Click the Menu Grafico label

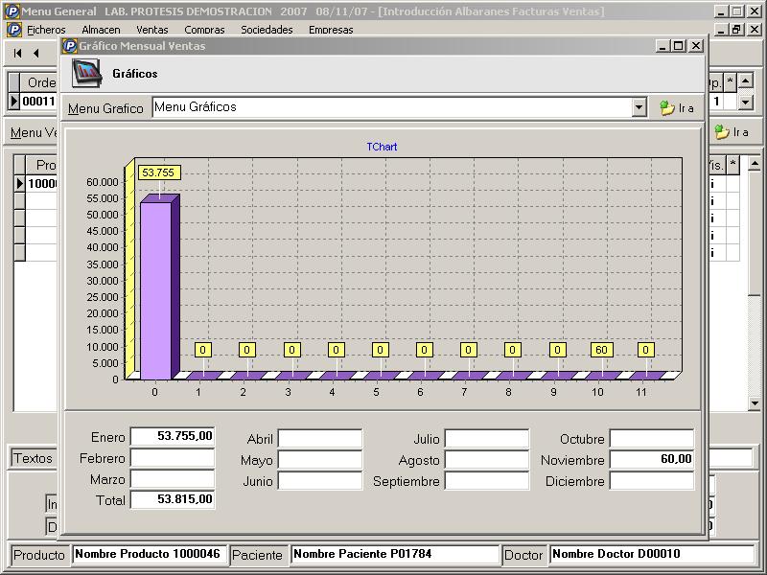pos(105,108)
